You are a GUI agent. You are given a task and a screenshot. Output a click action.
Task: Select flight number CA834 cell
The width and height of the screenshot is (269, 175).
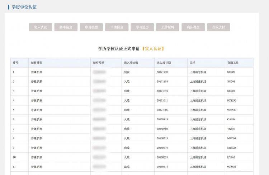pos(231,120)
